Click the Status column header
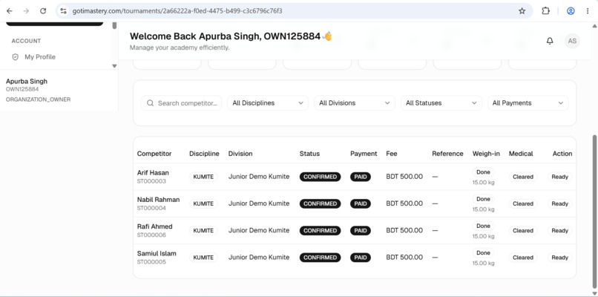Screen dimensions: 598x297 click(x=309, y=154)
